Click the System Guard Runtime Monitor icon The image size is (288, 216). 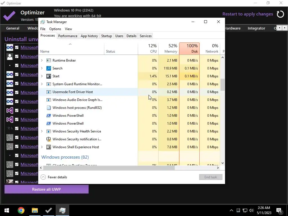[48, 84]
